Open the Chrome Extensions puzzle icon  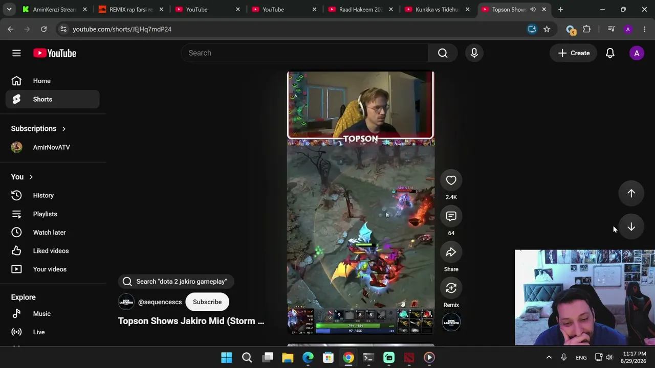(x=587, y=29)
